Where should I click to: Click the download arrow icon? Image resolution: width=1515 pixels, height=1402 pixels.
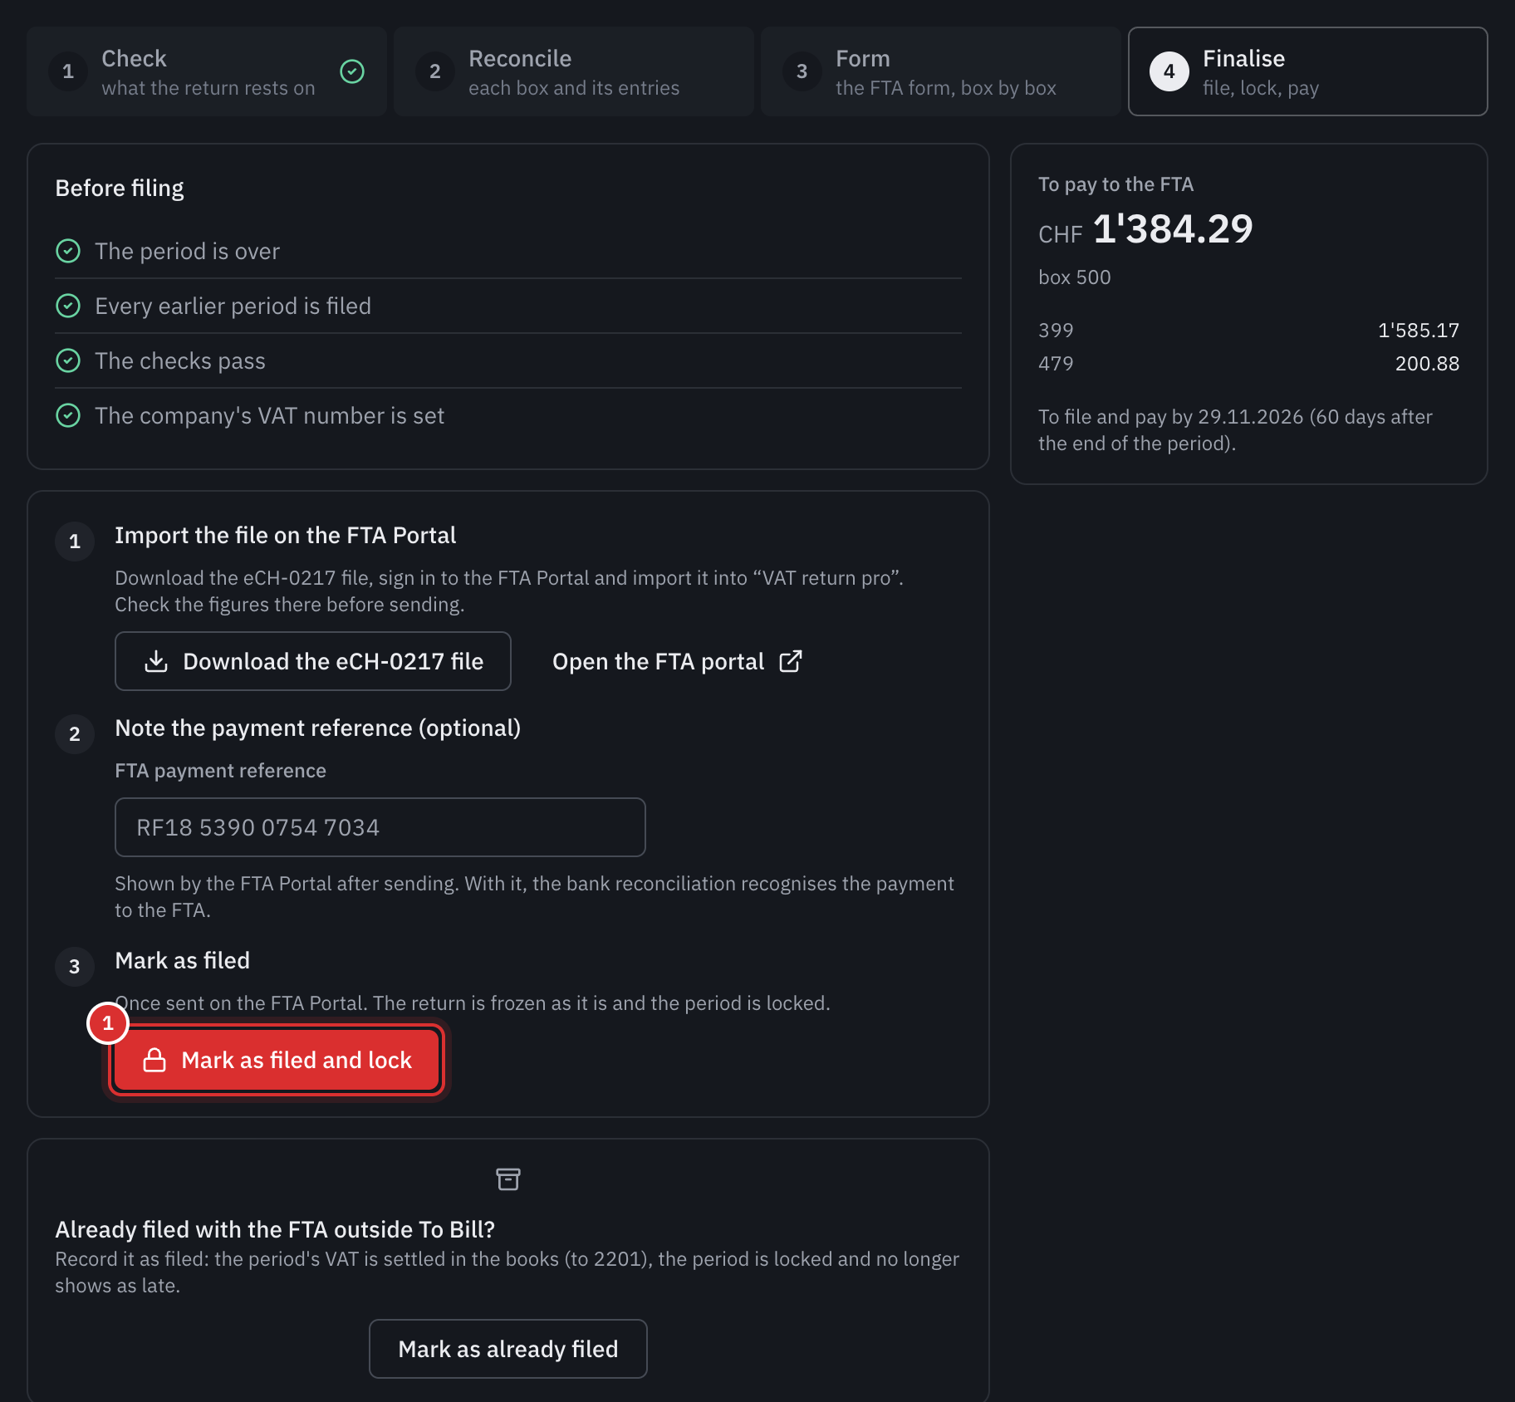[156, 661]
